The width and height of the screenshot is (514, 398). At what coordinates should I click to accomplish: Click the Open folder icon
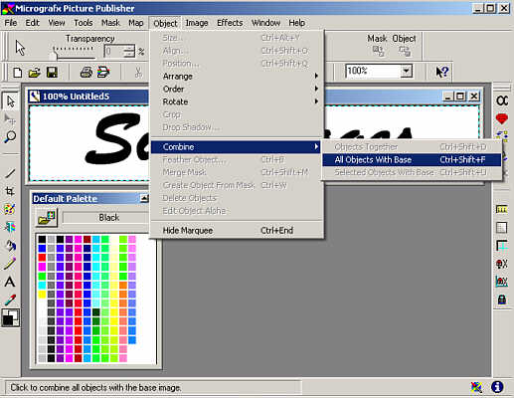pyautogui.click(x=35, y=72)
